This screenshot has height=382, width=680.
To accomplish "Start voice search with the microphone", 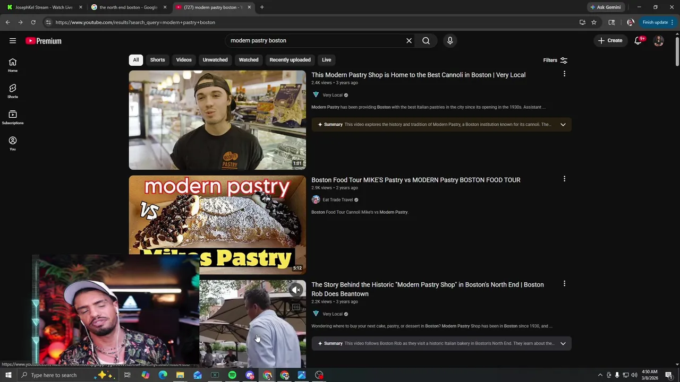I will point(450,40).
